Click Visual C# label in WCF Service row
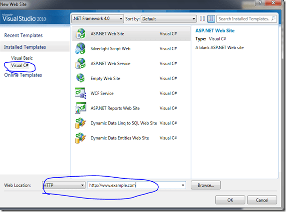The height and width of the screenshot is (212, 286). coord(168,93)
